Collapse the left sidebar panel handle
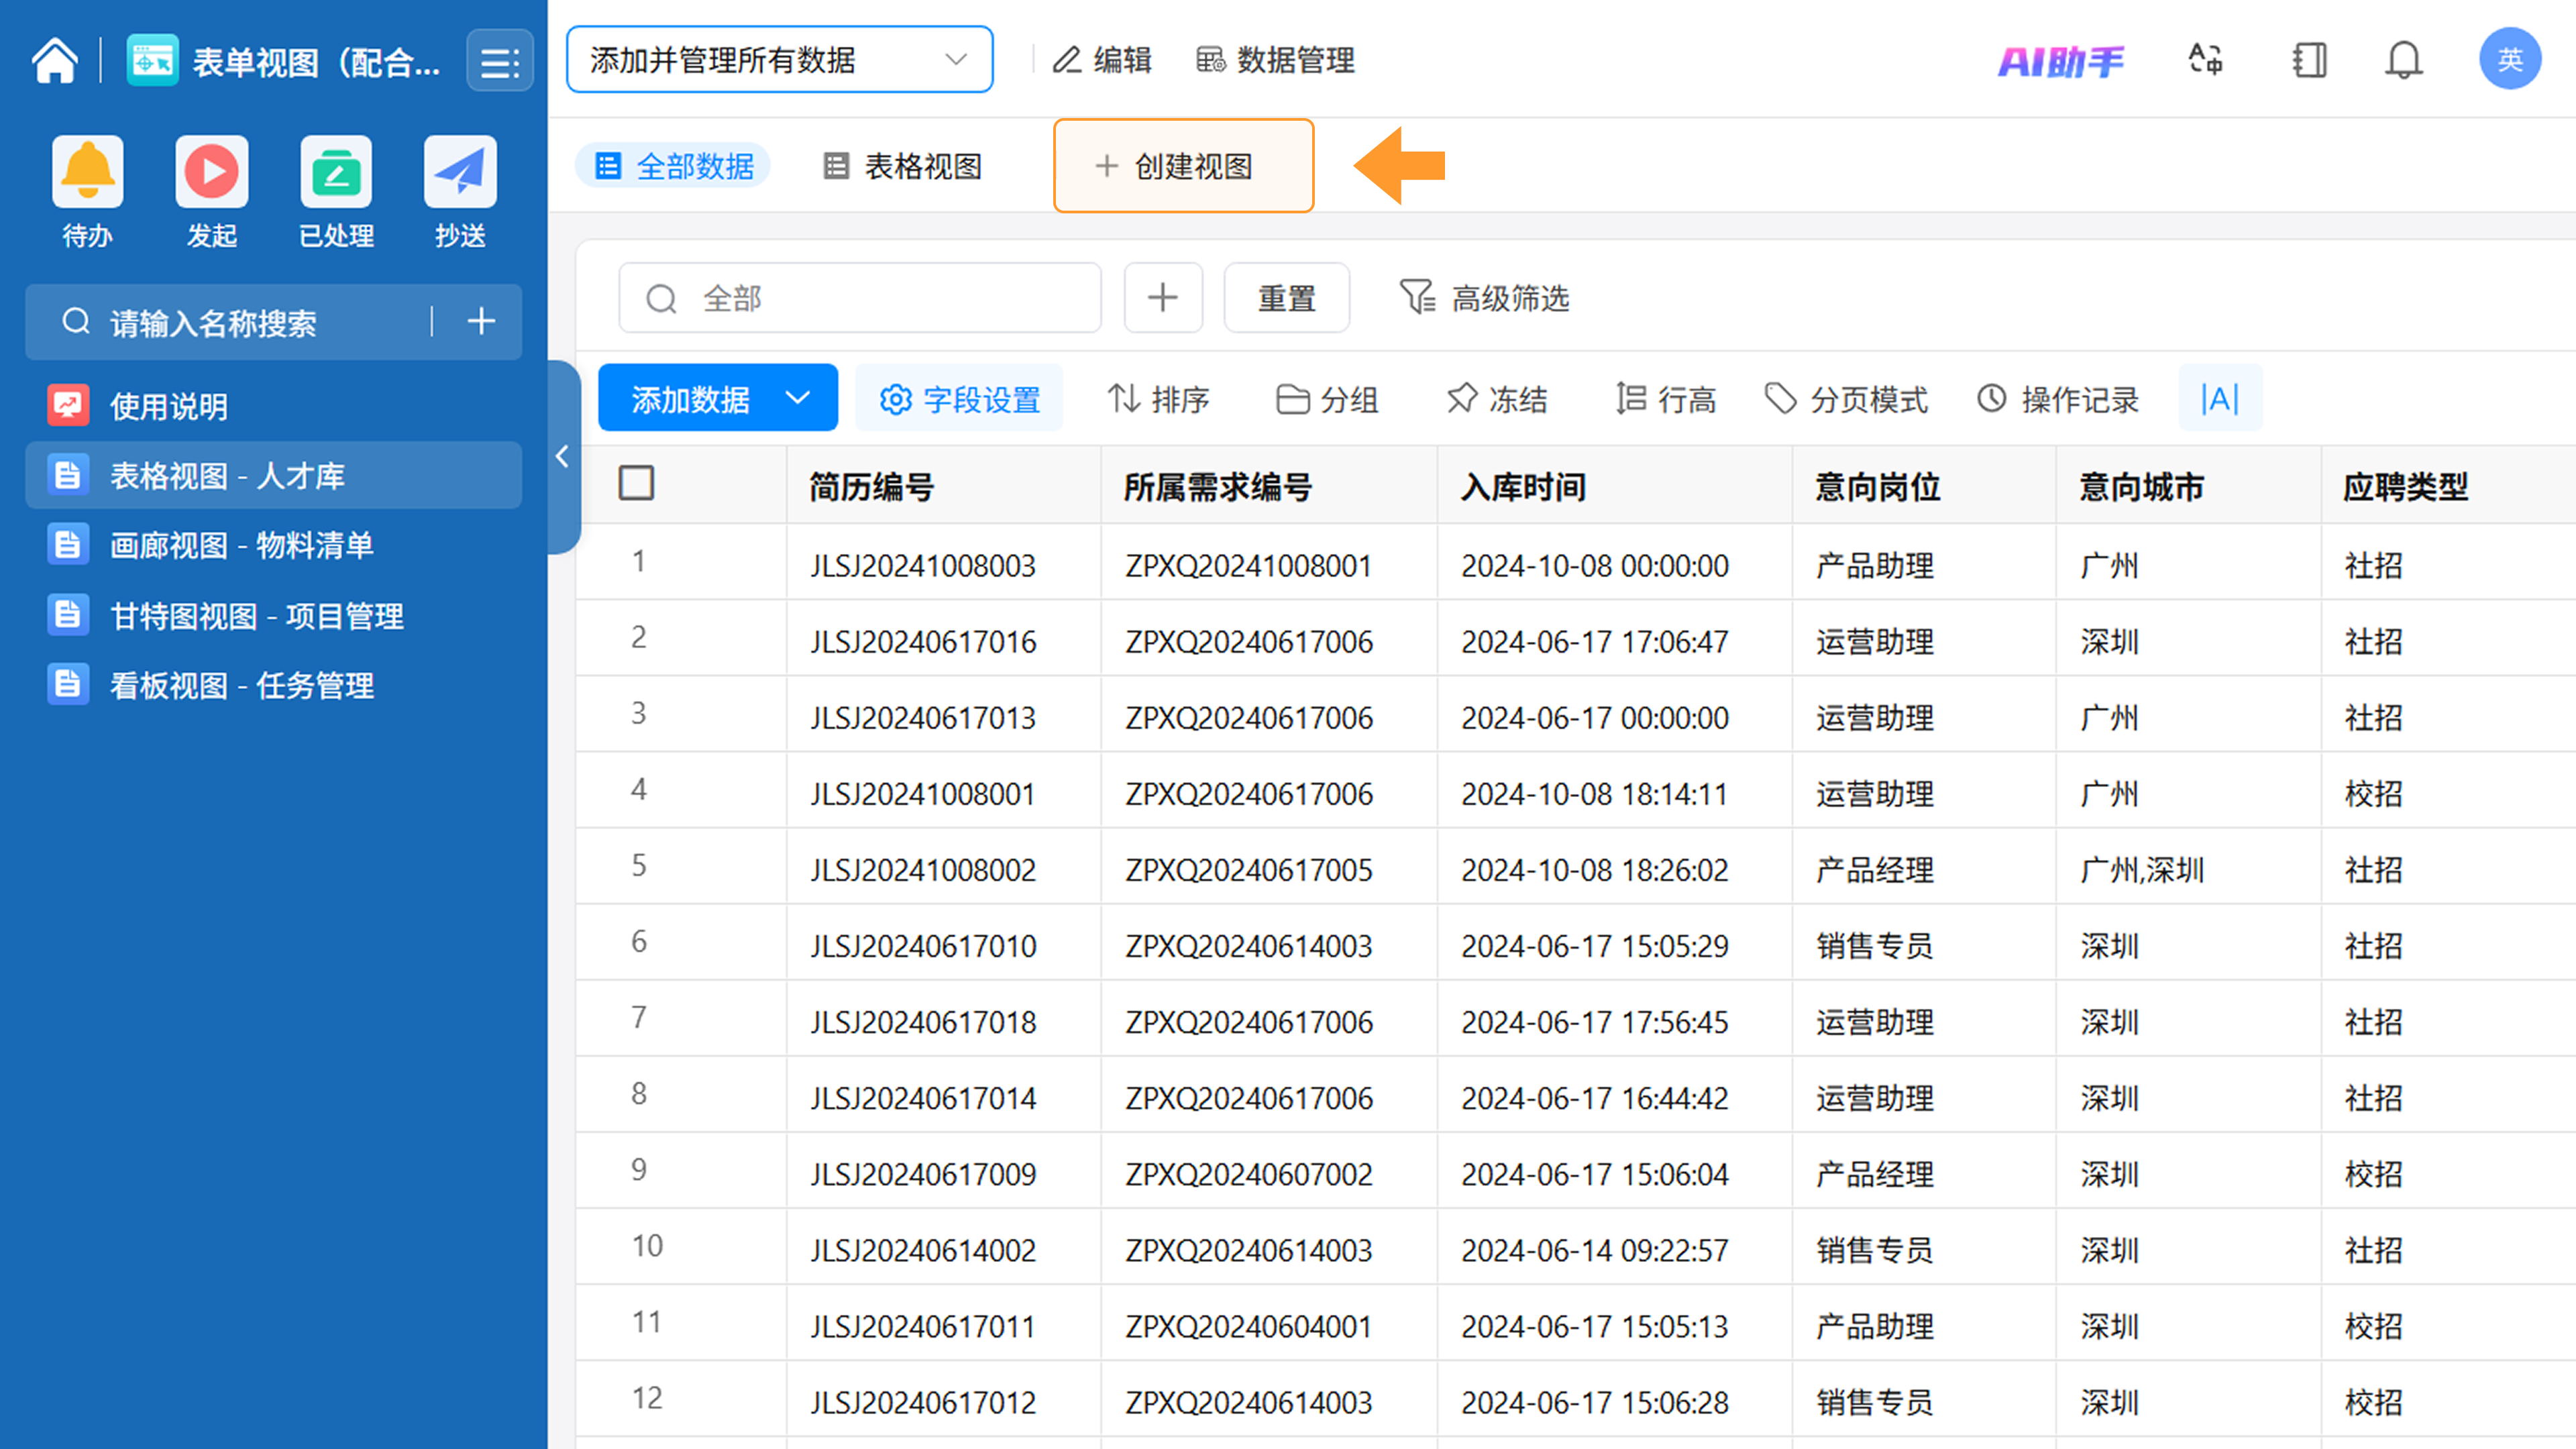 [x=562, y=457]
